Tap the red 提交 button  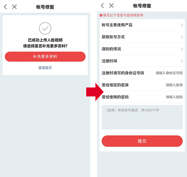point(142,141)
